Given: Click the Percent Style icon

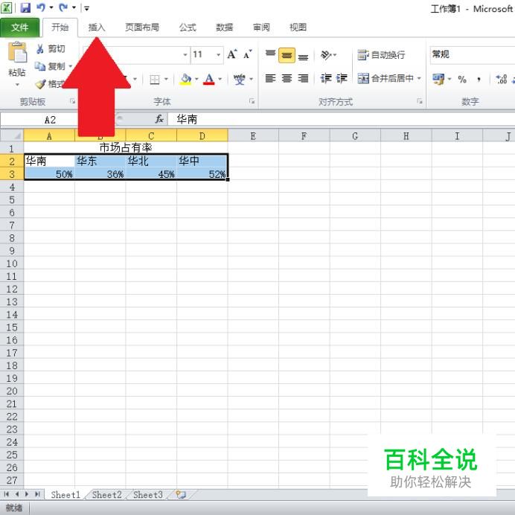Looking at the screenshot, I should coord(462,79).
